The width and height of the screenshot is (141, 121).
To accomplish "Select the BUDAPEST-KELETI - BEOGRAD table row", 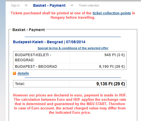I will coord(70,57).
